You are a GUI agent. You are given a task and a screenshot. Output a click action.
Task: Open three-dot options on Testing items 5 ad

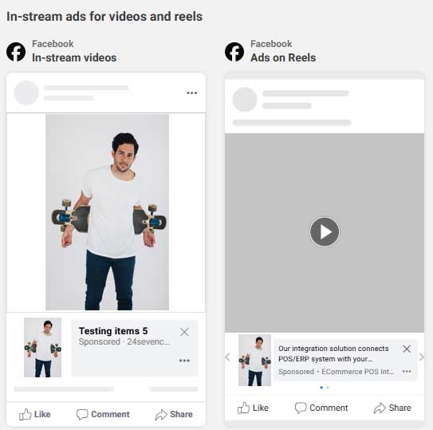[x=184, y=361]
